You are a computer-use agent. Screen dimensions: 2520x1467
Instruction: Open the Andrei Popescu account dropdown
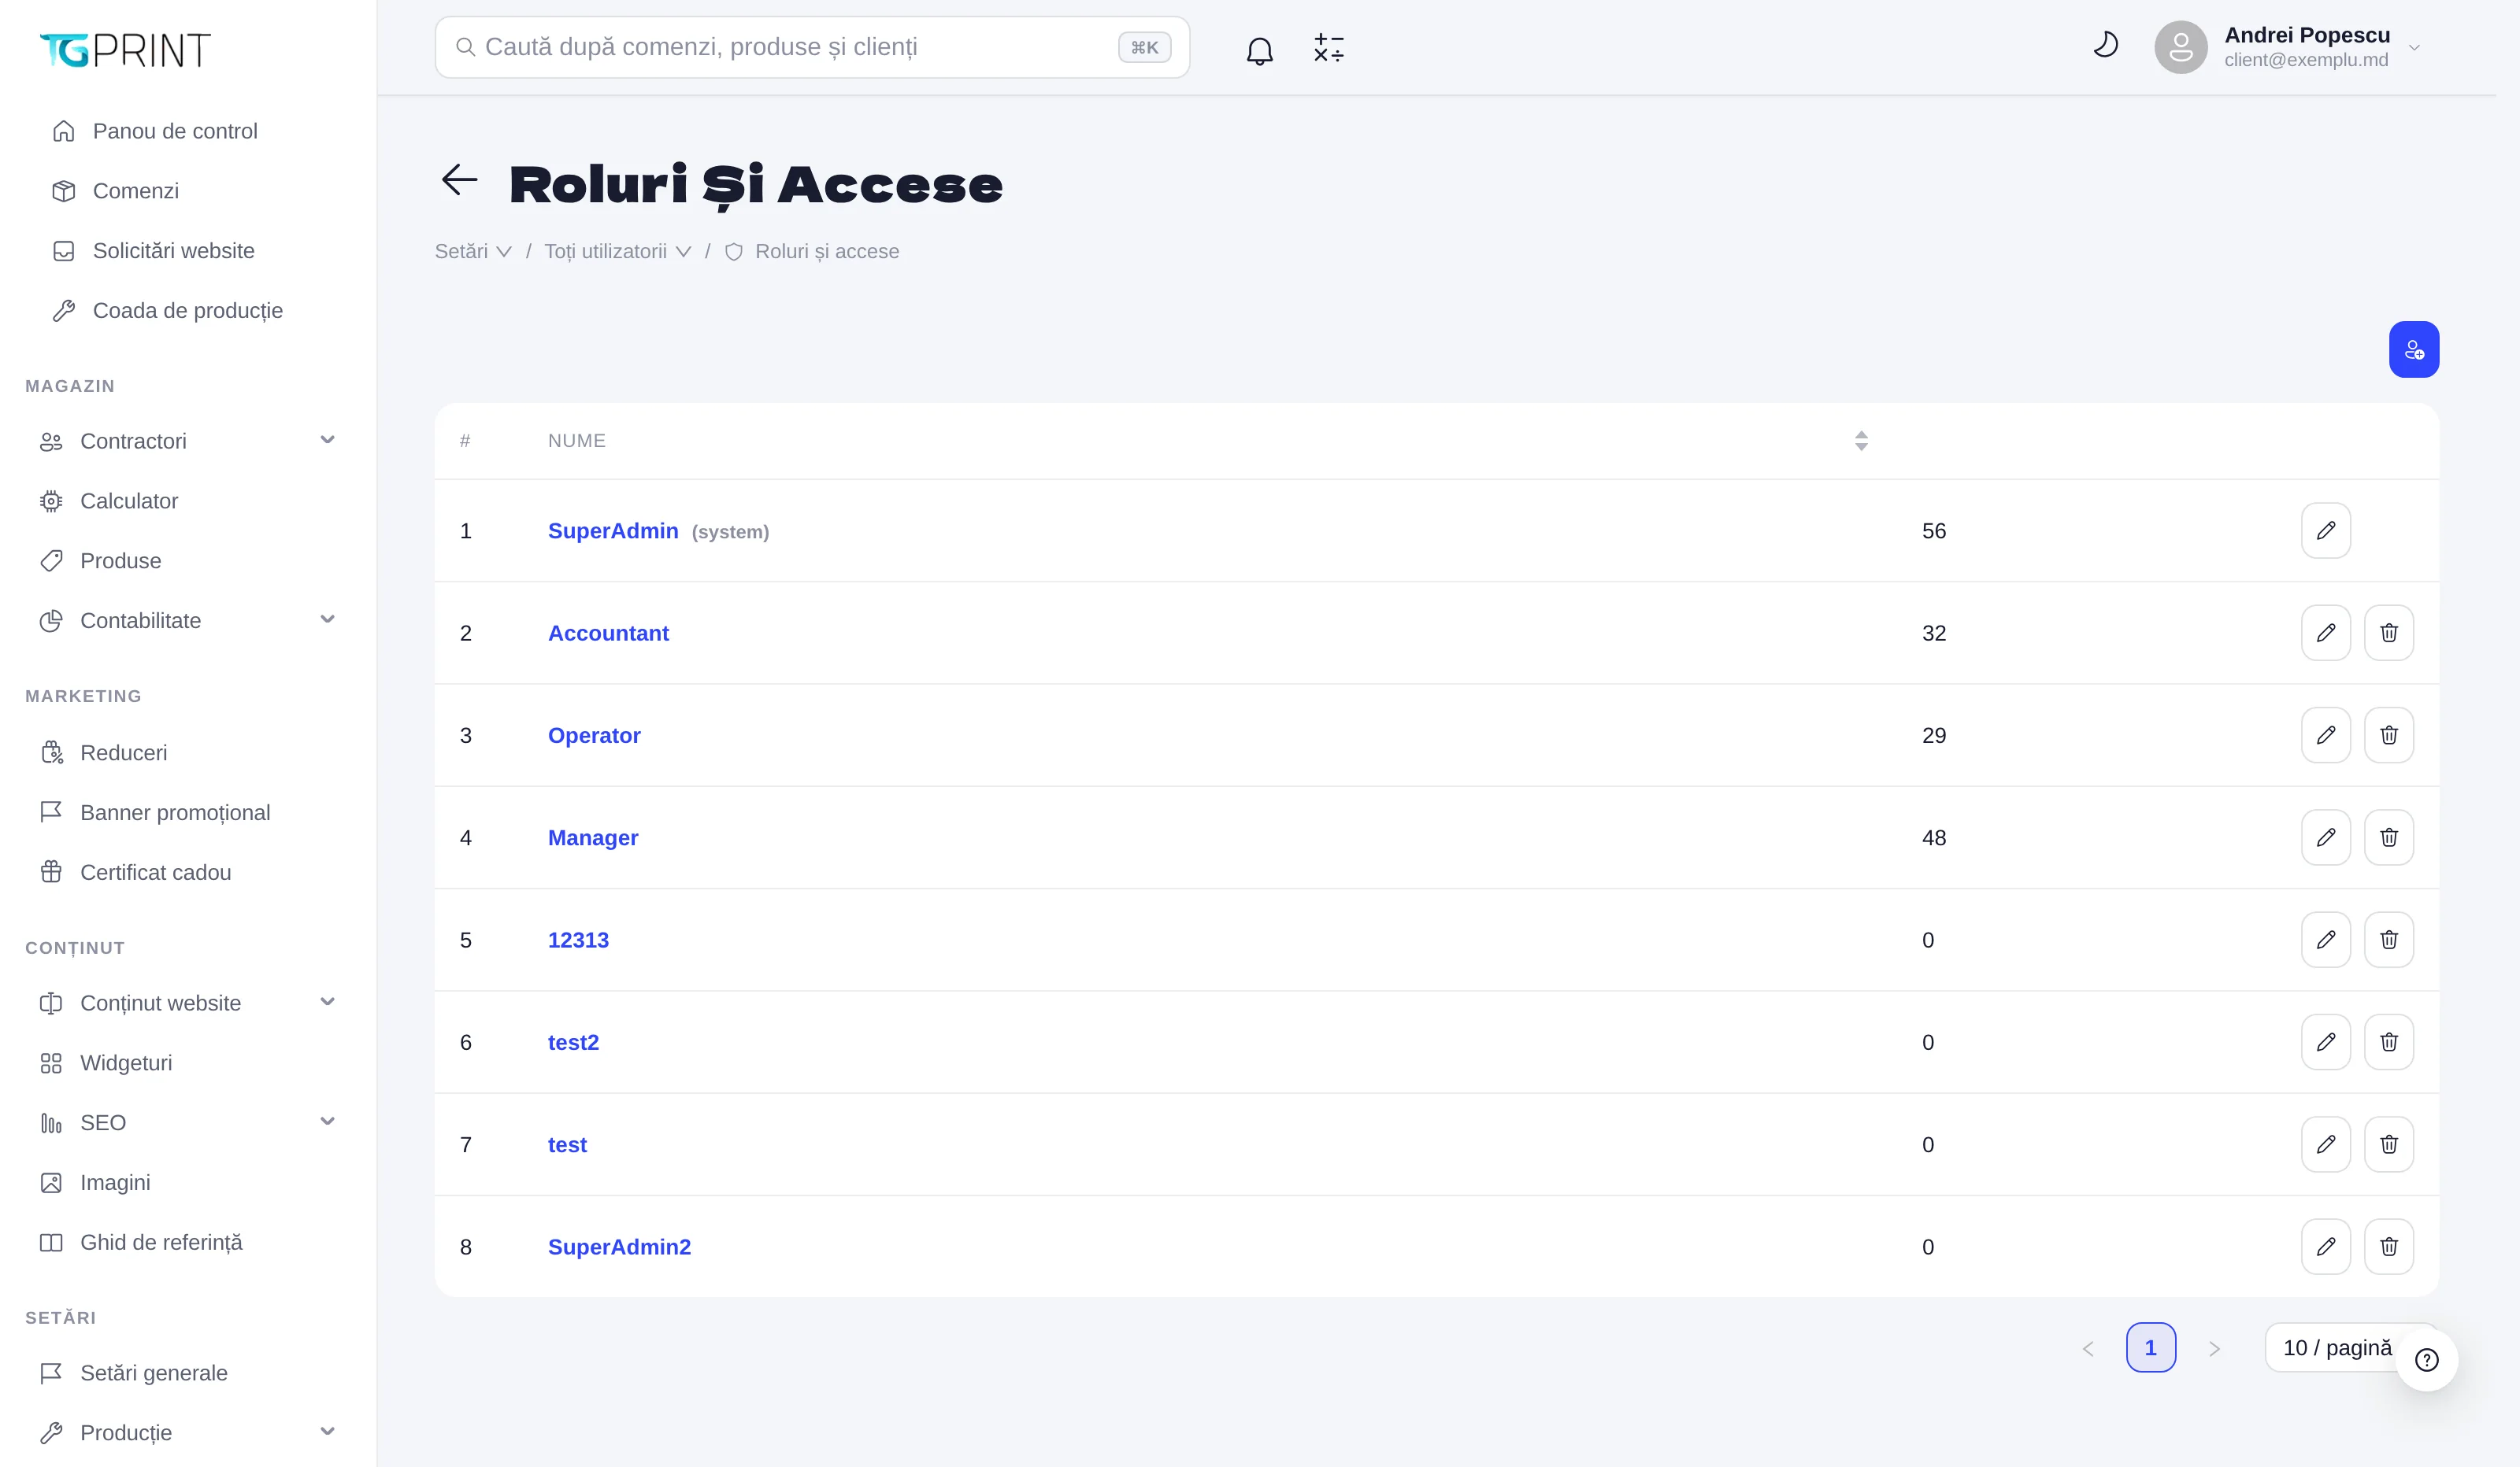click(x=2288, y=47)
